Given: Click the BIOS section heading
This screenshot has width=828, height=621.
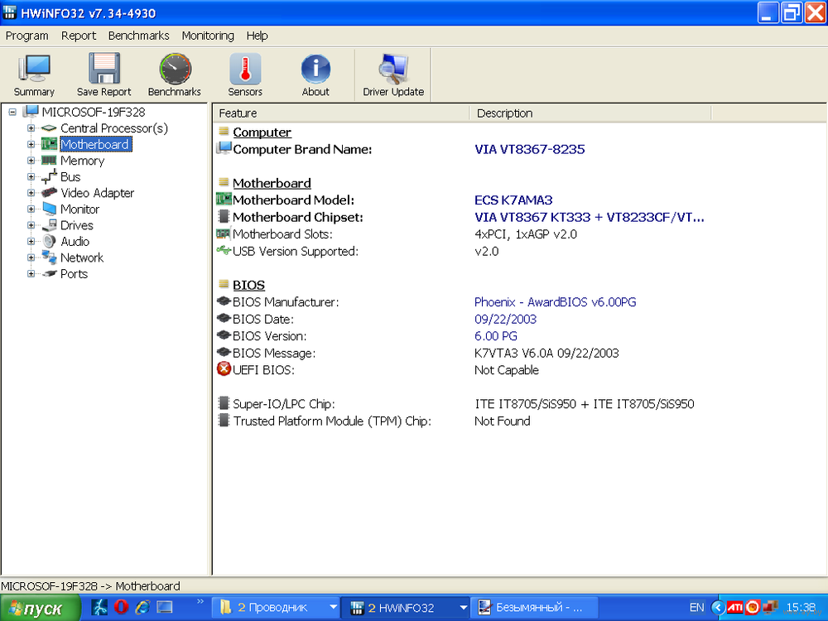Looking at the screenshot, I should [248, 285].
